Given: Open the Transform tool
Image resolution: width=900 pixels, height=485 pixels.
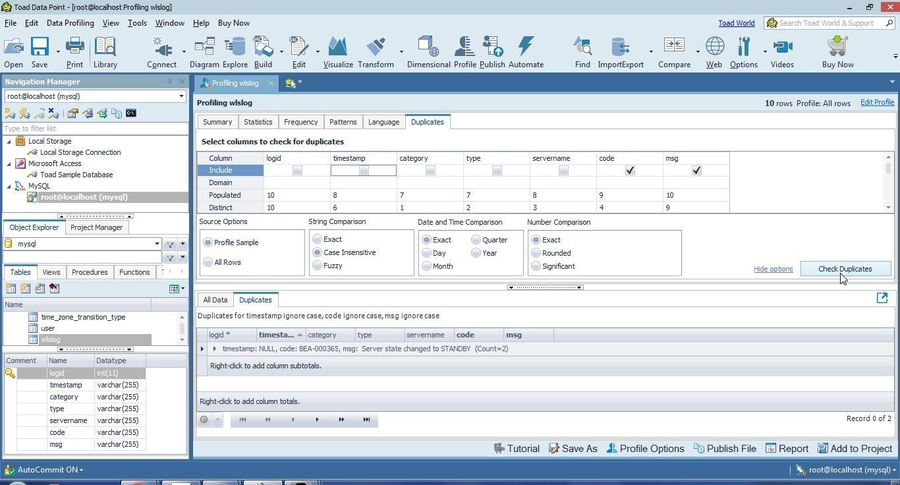Looking at the screenshot, I should pyautogui.click(x=376, y=52).
